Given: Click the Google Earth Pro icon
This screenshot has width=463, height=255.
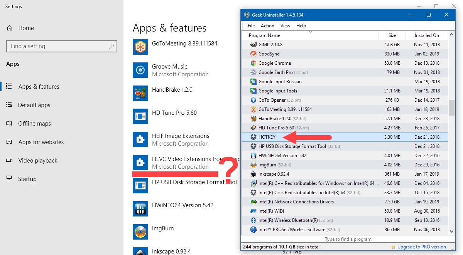Looking at the screenshot, I should click(253, 72).
